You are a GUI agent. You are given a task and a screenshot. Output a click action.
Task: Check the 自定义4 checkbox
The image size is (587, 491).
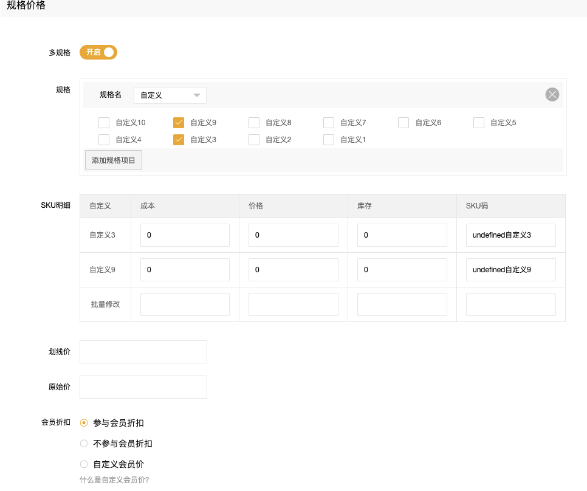tap(104, 140)
